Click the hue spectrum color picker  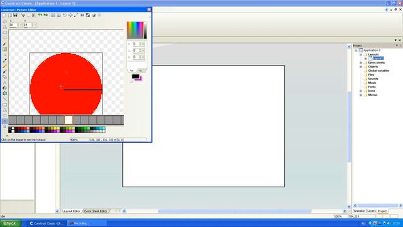(135, 30)
